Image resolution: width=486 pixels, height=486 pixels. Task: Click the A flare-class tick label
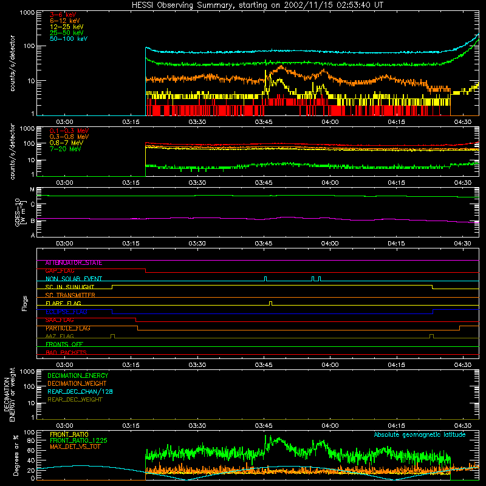click(33, 235)
